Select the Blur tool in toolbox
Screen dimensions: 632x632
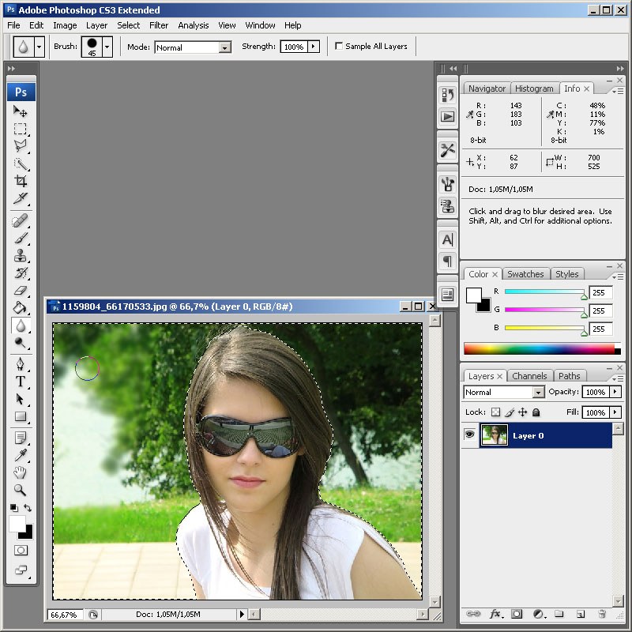pyautogui.click(x=21, y=325)
